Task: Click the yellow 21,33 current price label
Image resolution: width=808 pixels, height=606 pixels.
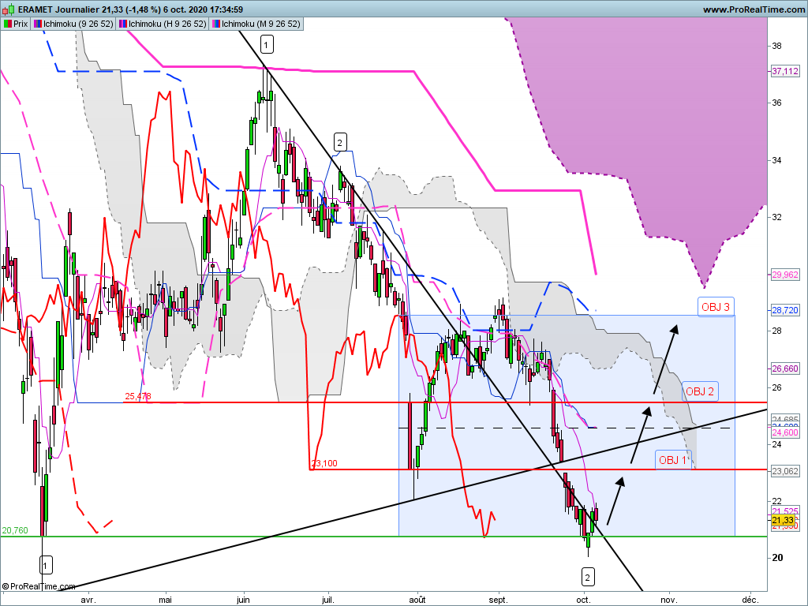Action: (x=784, y=520)
